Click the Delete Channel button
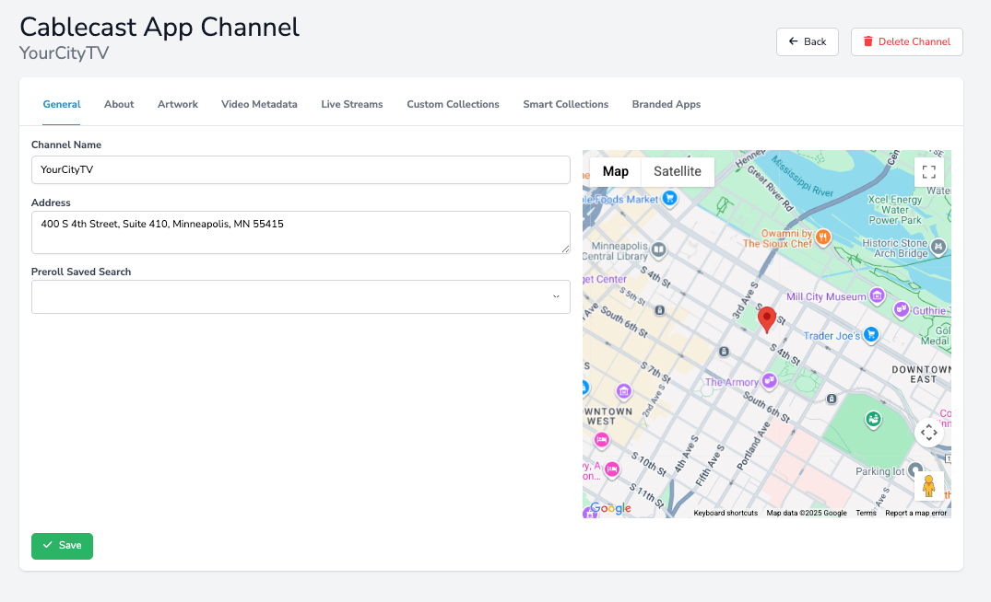Viewport: 991px width, 602px height. point(906,41)
